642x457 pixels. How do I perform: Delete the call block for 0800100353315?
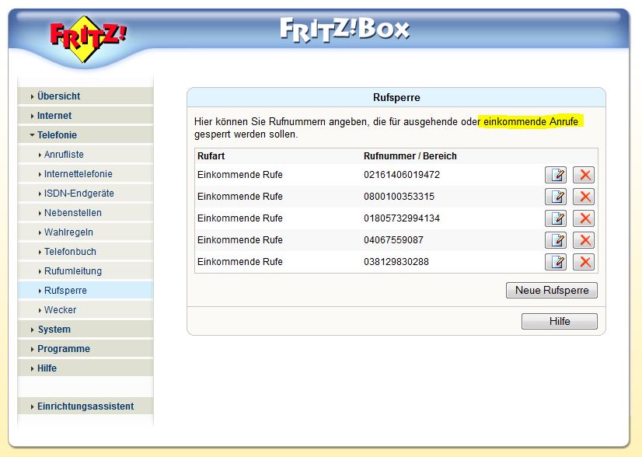(584, 197)
